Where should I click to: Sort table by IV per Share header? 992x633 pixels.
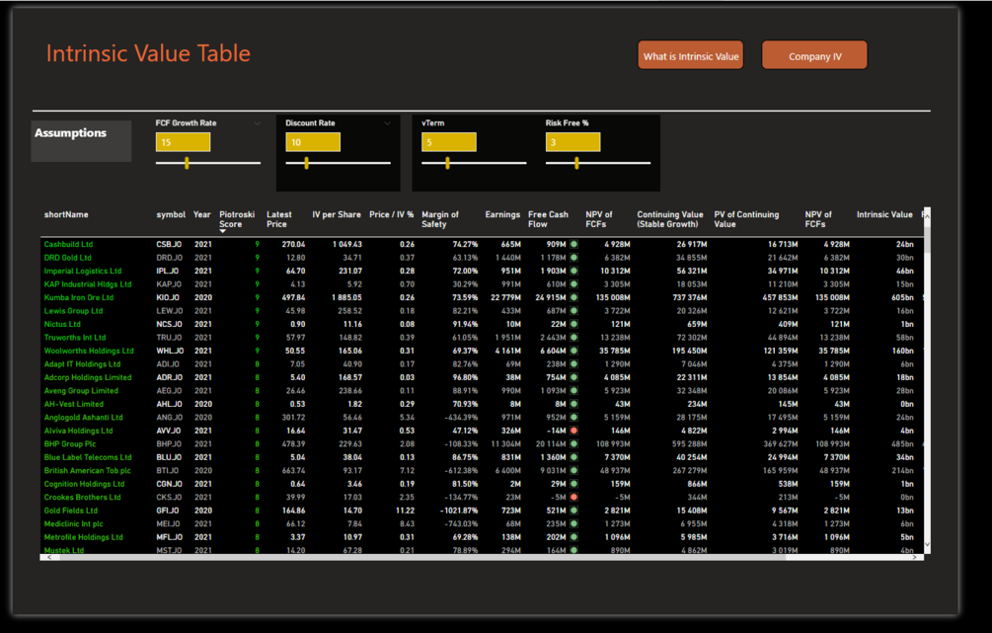pyautogui.click(x=337, y=214)
